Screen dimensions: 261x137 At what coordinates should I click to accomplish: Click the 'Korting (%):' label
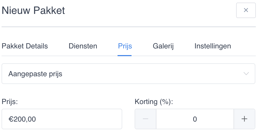pyautogui.click(x=154, y=102)
